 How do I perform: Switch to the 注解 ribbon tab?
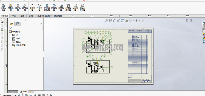tap(14, 16)
